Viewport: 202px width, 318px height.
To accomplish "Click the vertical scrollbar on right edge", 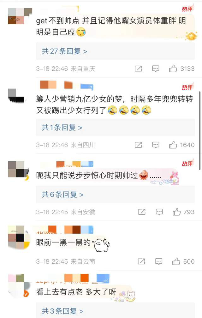I will click(200, 130).
